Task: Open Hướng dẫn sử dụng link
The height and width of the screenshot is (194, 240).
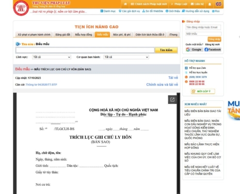Action: tap(195, 11)
